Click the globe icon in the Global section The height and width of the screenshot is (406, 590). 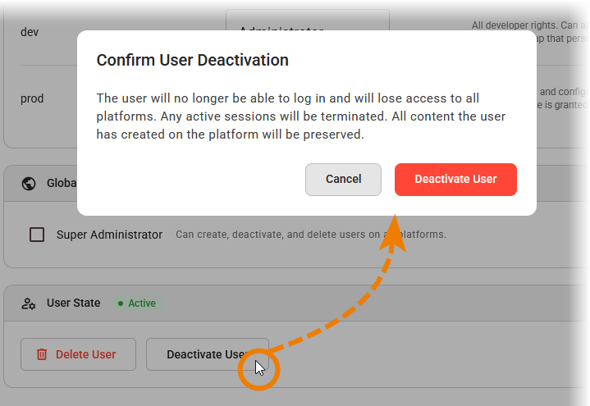coord(29,184)
